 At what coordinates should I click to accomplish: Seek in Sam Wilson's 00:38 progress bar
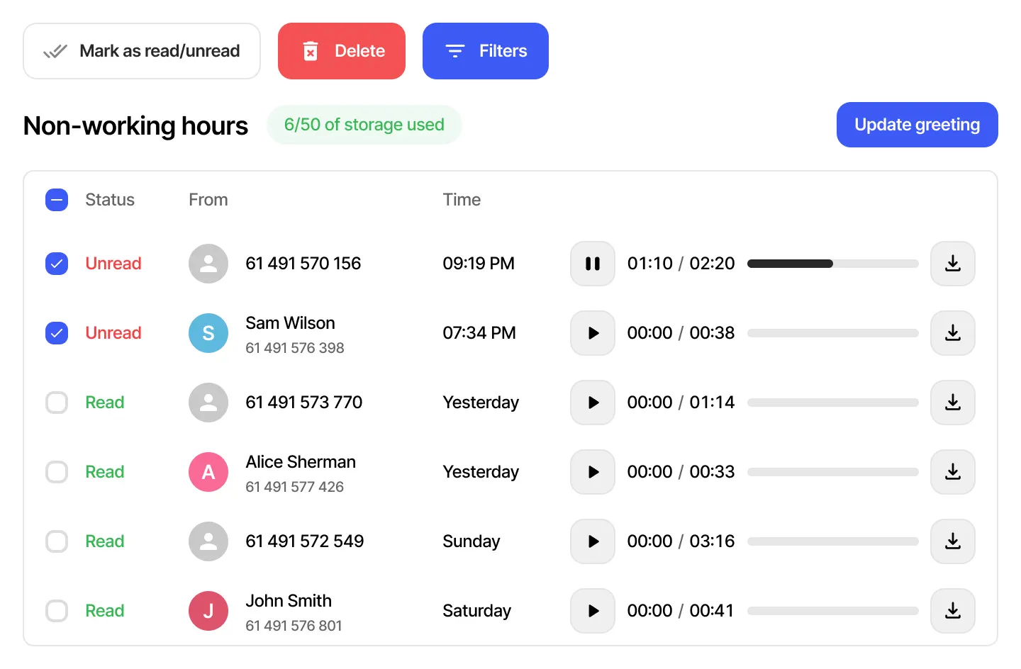[x=833, y=333]
